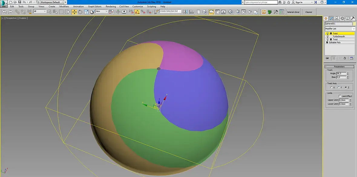Open the 3ds Max application menu
The height and width of the screenshot is (177, 357).
(x=3, y=3)
